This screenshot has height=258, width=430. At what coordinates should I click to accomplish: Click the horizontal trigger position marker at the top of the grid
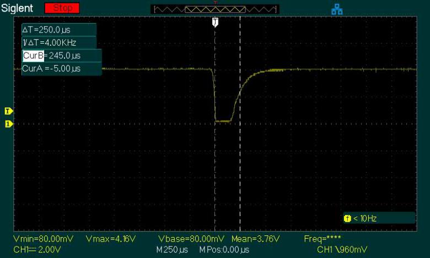215,23
